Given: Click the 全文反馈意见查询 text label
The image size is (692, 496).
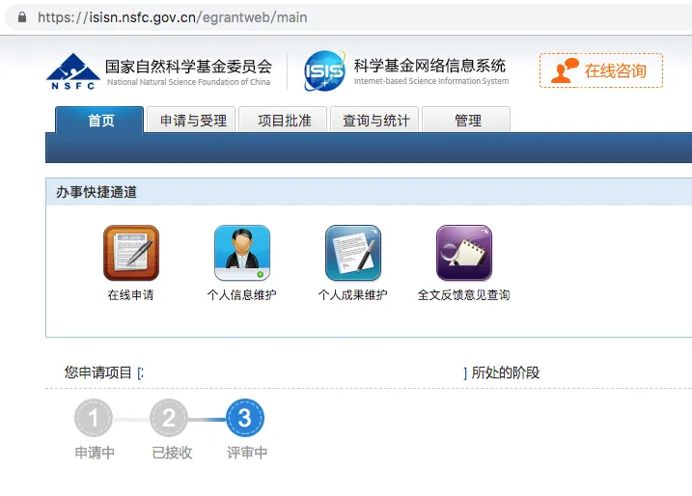Looking at the screenshot, I should coord(464,294).
